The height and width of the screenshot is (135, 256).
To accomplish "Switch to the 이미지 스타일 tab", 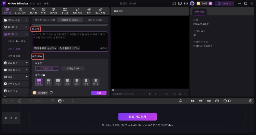I will [x=95, y=20].
